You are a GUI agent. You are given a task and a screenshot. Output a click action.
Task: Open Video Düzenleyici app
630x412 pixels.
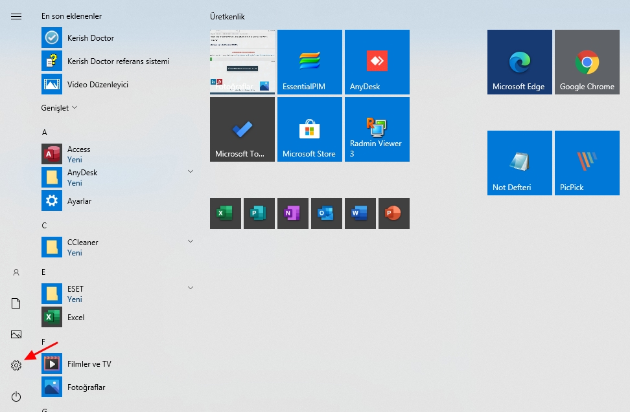118,84
